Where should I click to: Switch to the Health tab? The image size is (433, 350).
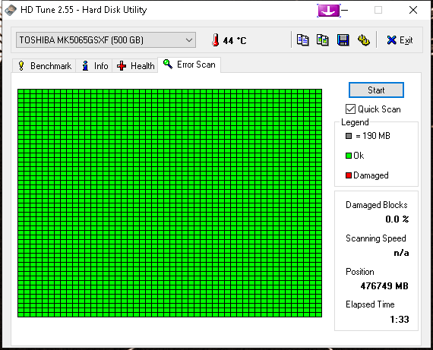[135, 66]
